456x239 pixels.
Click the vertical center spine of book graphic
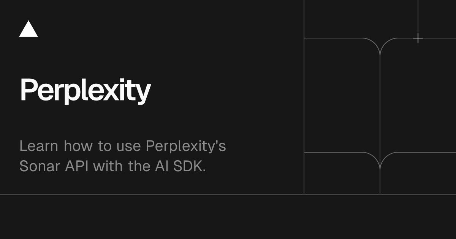(x=380, y=114)
